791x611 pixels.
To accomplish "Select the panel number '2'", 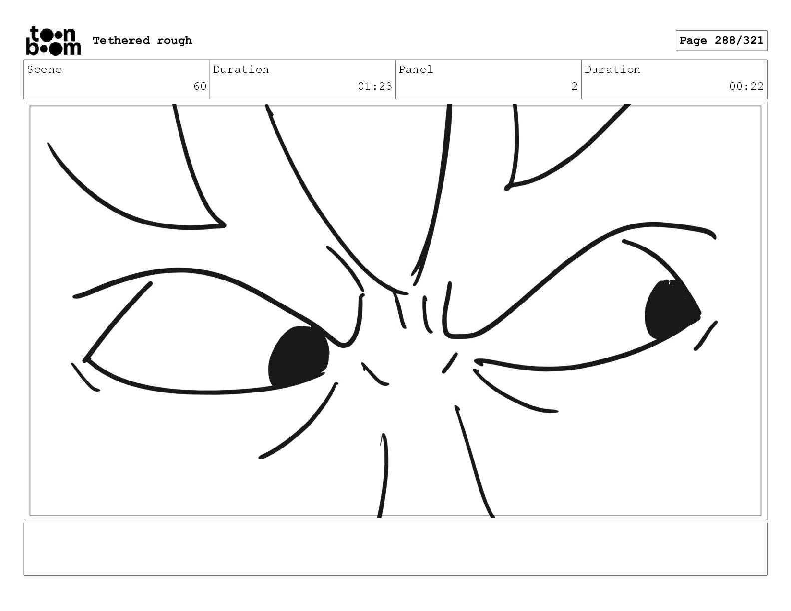I will pos(574,86).
